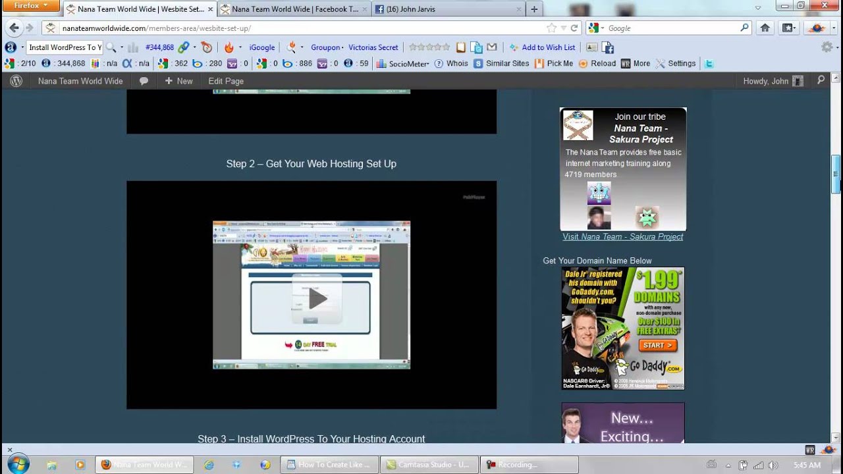Play the Step 2 web hosting video

click(x=317, y=299)
